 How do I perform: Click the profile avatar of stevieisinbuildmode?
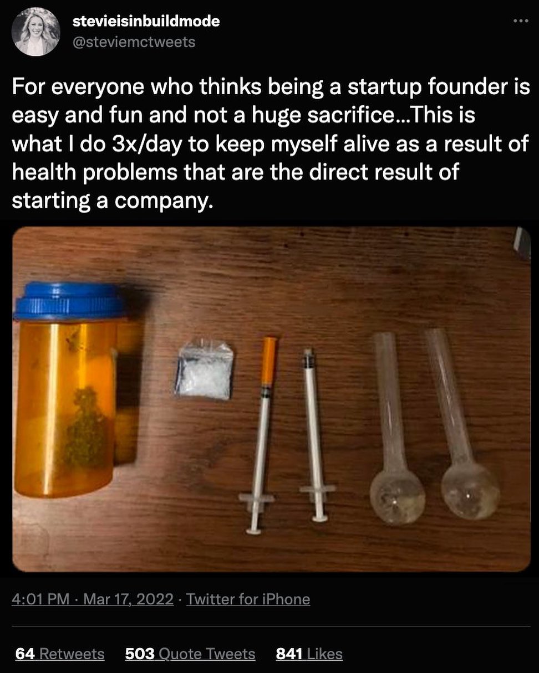pyautogui.click(x=35, y=32)
